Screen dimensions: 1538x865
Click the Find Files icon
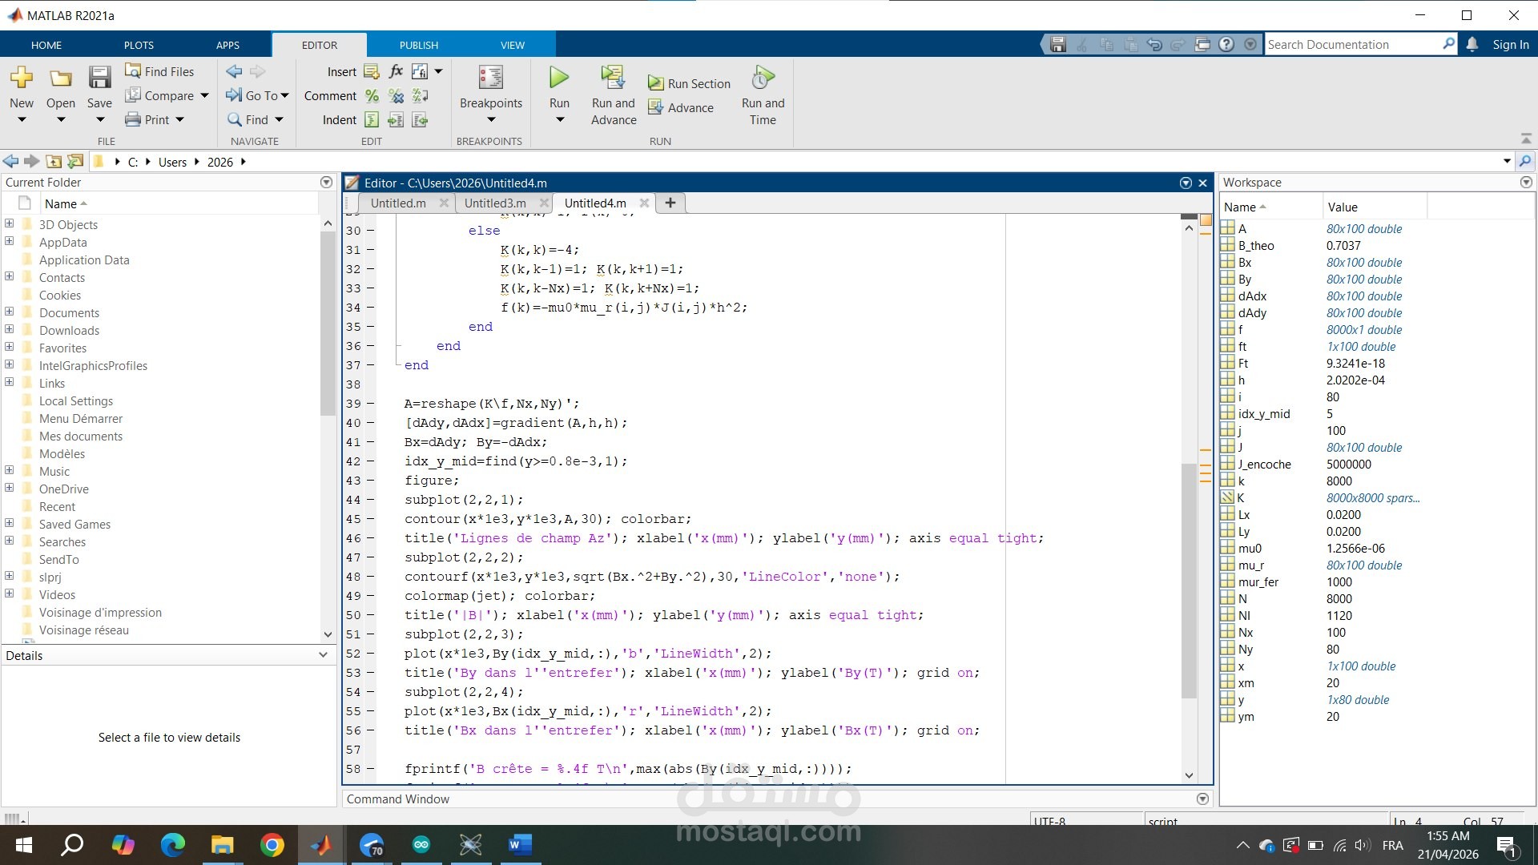(133, 71)
